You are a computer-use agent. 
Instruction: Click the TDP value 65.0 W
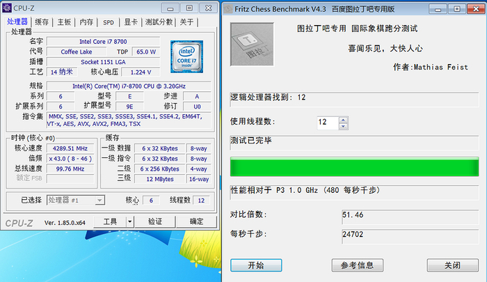pyautogui.click(x=146, y=52)
